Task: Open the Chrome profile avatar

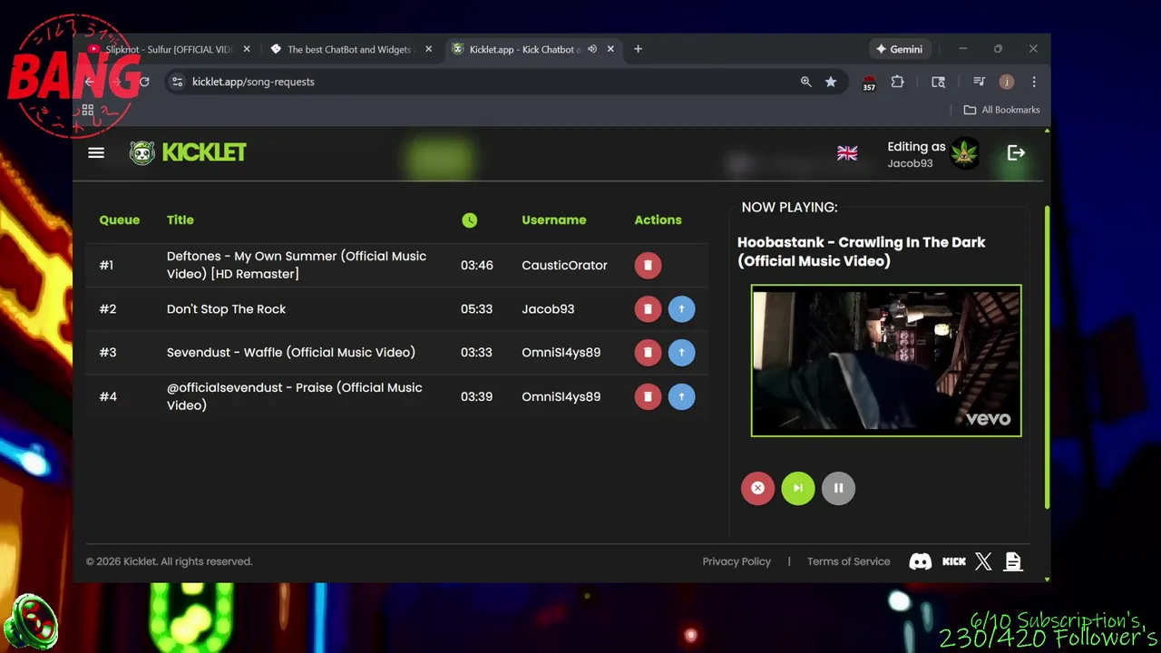Action: 1006,82
